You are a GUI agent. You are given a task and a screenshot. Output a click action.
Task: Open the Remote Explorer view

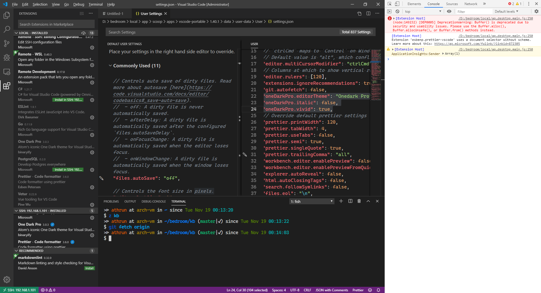click(x=6, y=72)
